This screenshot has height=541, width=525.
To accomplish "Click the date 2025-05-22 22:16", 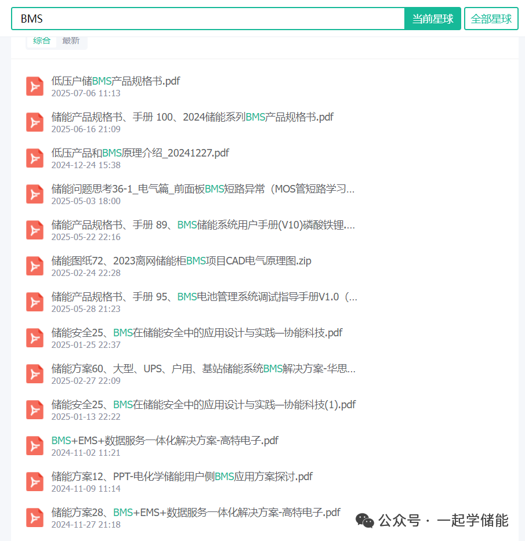I will [x=86, y=237].
